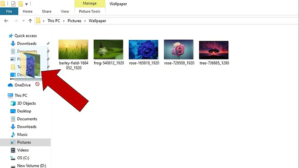The height and width of the screenshot is (168, 299).
Task: Select frog-540812_1920 image thumbnail
Action: [108, 49]
